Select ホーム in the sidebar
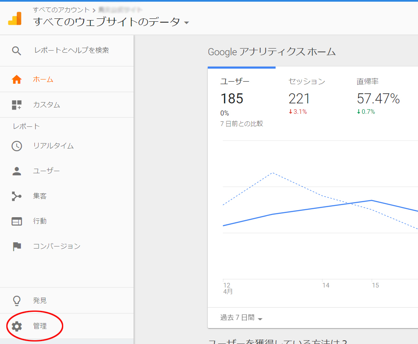418x344 pixels. pyautogui.click(x=67, y=80)
